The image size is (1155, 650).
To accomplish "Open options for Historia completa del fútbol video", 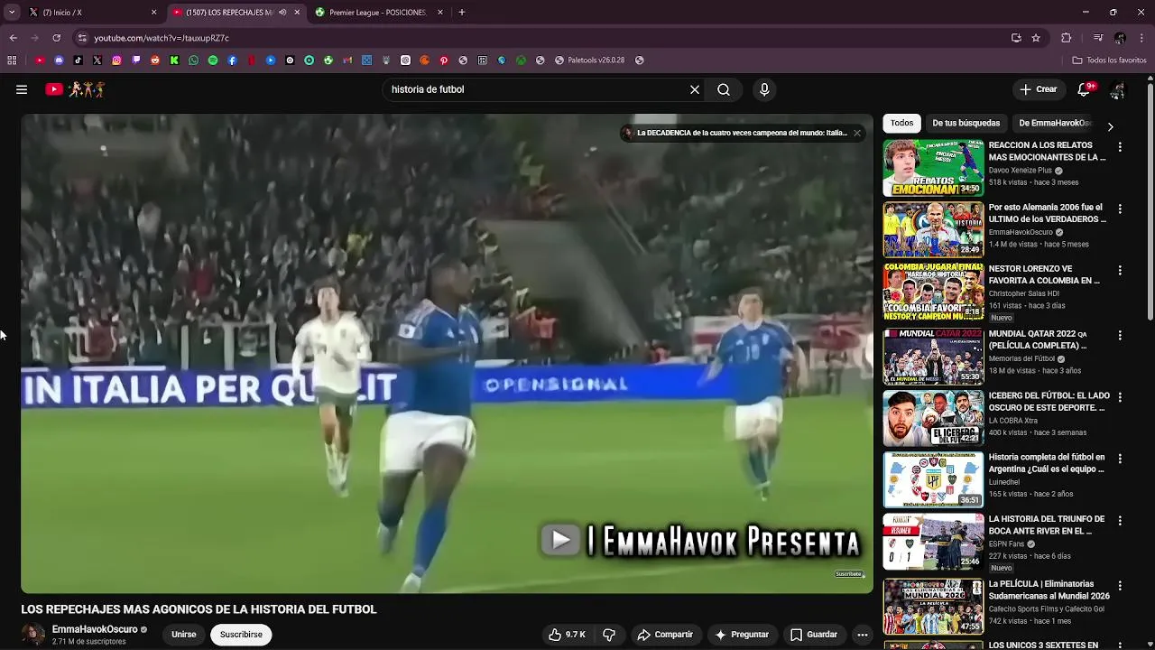I will 1120,459.
